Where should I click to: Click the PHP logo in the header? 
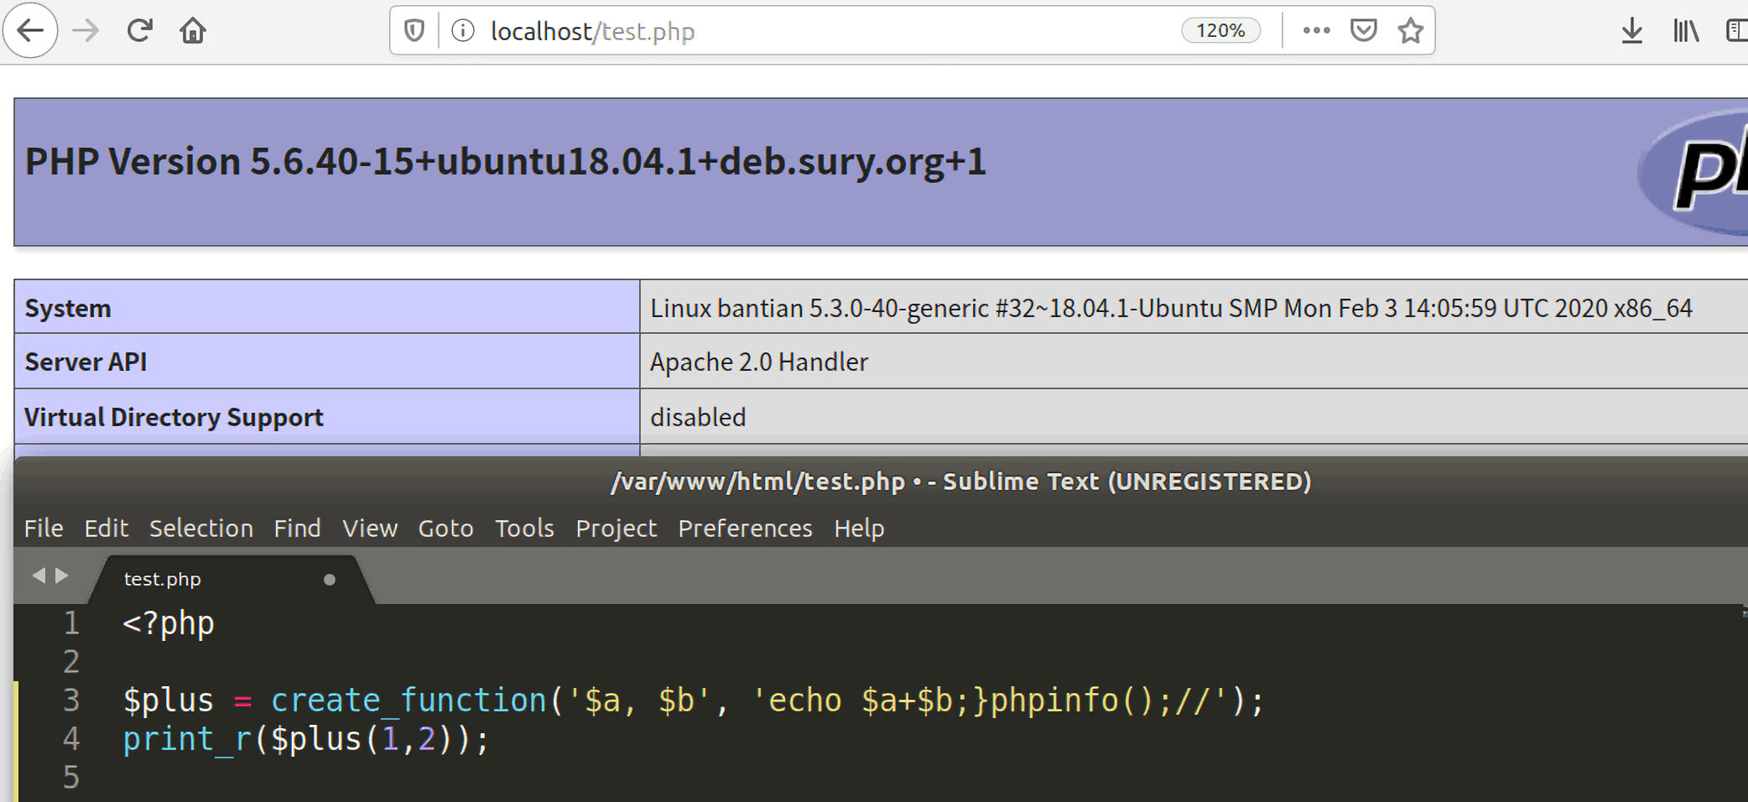1694,172
